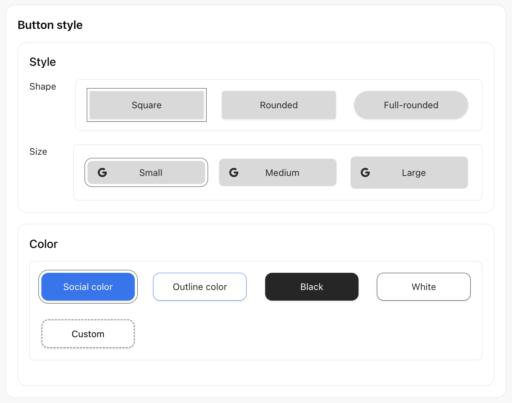Pick the Full-rounded shape option
512x403 pixels.
(411, 105)
